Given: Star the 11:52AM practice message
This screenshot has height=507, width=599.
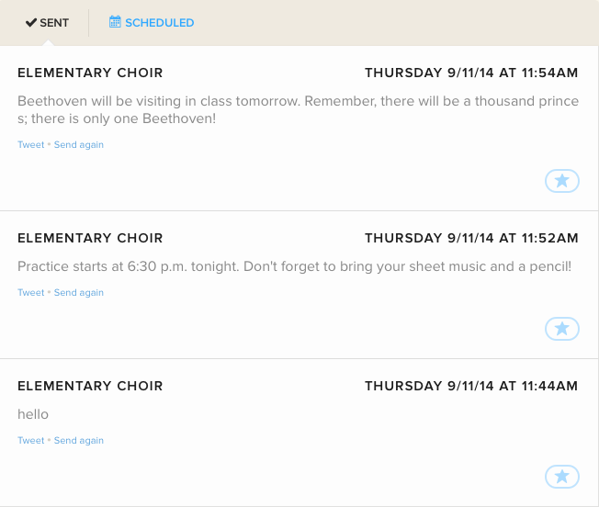Looking at the screenshot, I should 562,329.
